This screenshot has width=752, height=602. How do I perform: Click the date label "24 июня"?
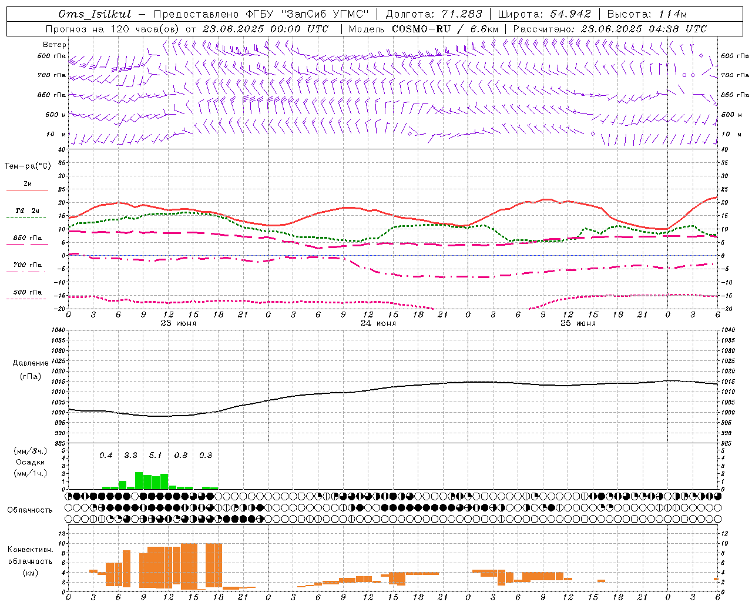(378, 323)
